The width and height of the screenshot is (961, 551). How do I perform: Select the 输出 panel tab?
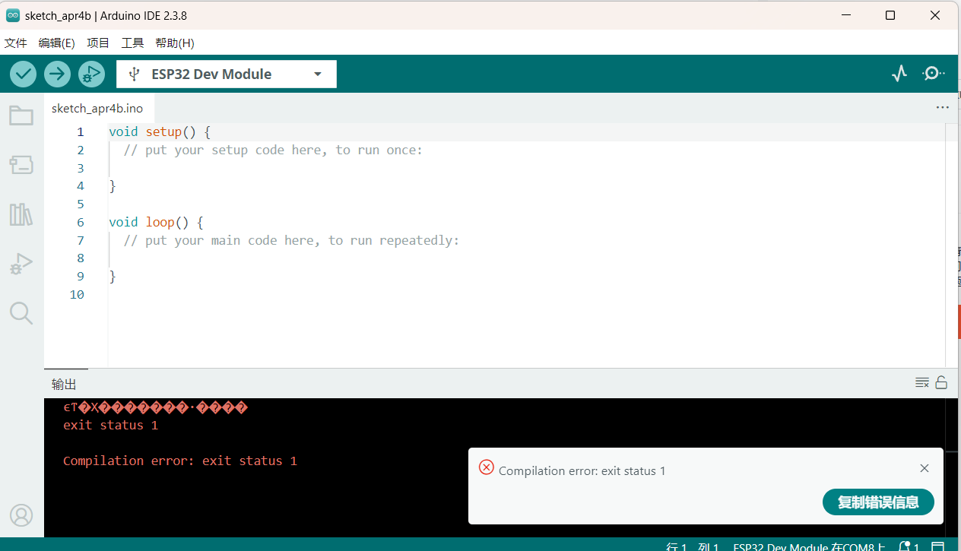point(64,385)
